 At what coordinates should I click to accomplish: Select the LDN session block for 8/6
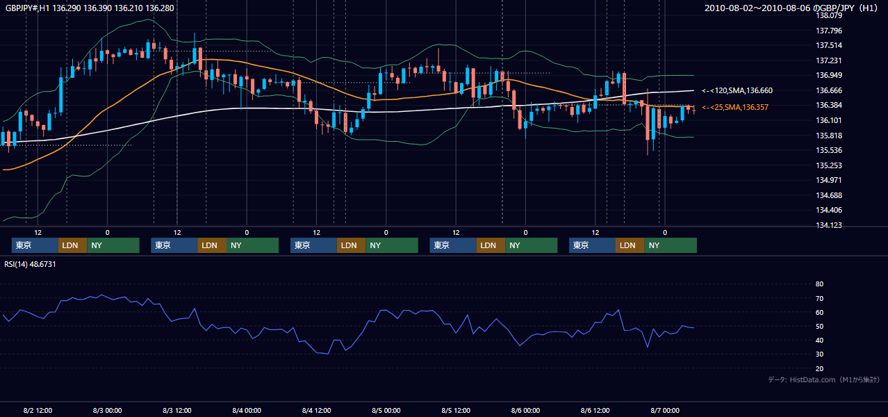click(630, 245)
